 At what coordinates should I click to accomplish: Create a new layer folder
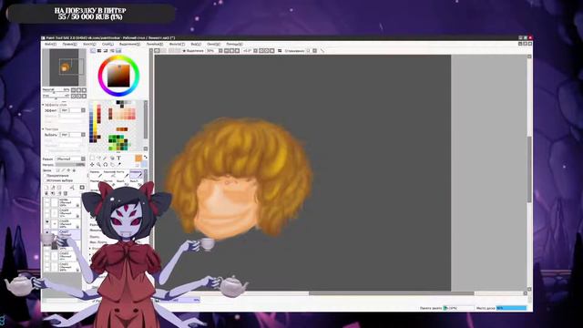point(58,188)
